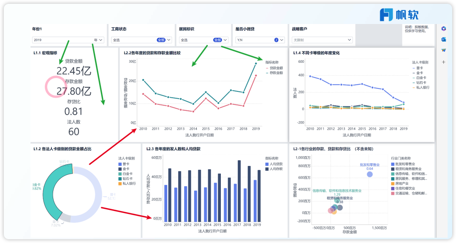
Task: Click the L2.3 各年度的发人数和人均贷款 title
Action: [x=174, y=149]
